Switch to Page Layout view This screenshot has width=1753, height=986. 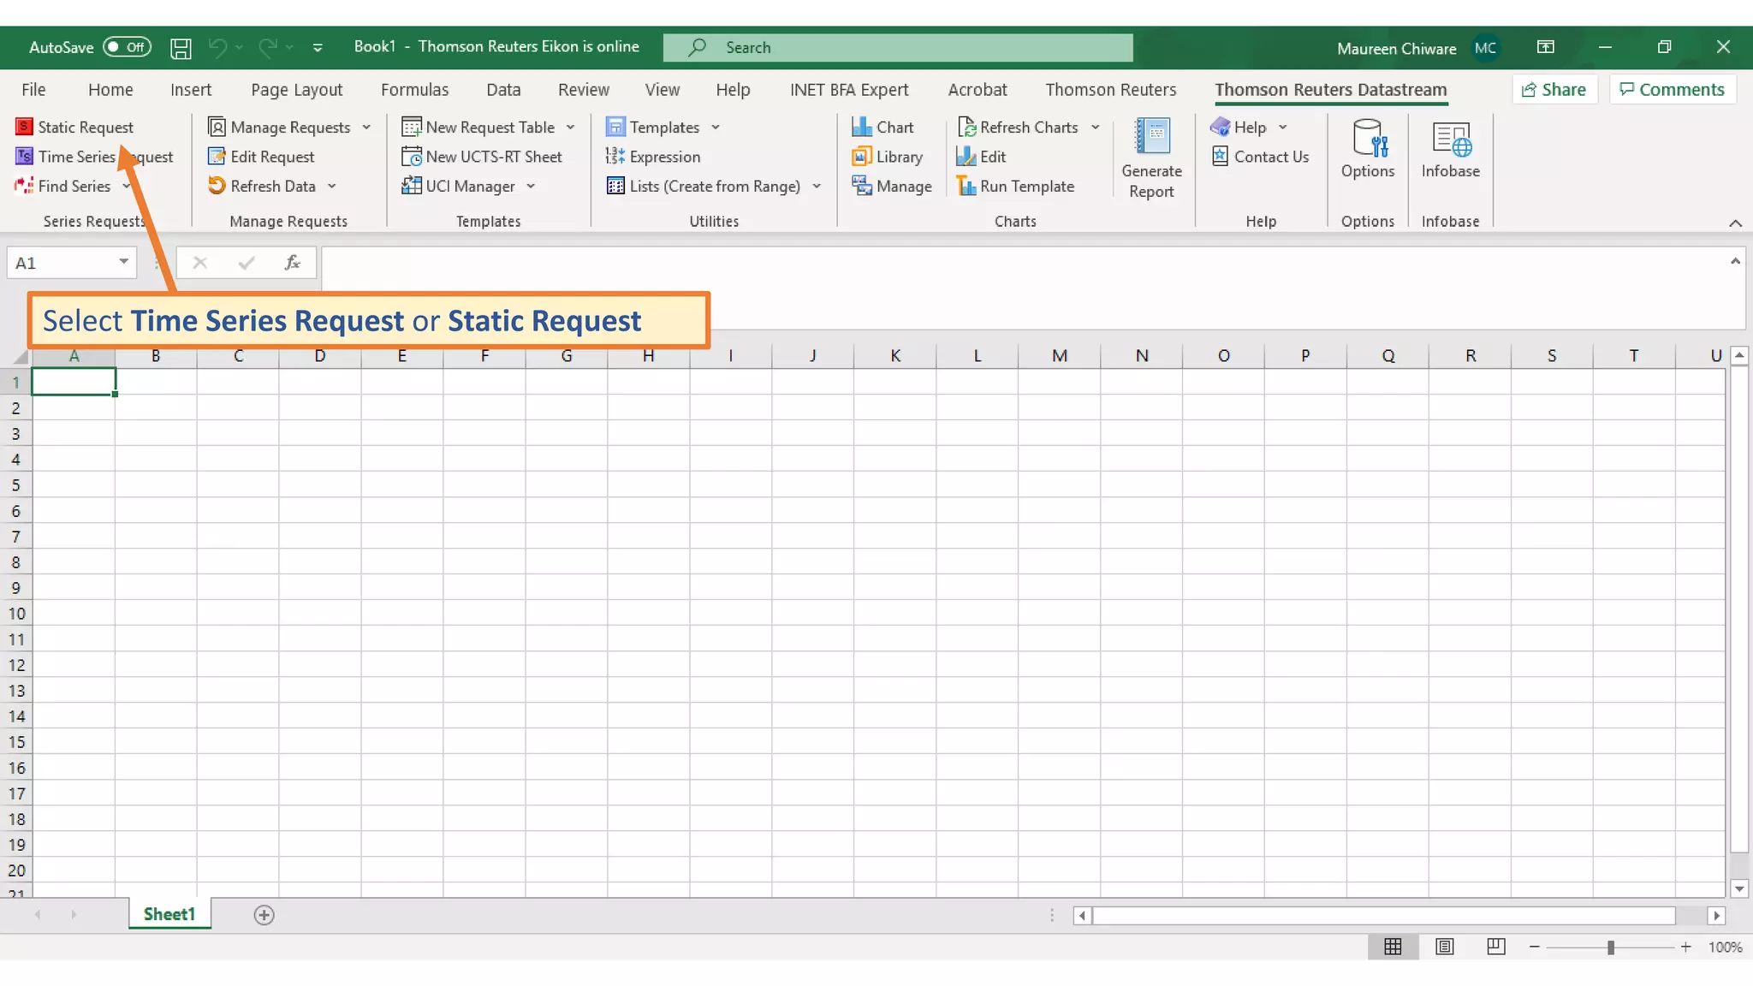click(1445, 947)
